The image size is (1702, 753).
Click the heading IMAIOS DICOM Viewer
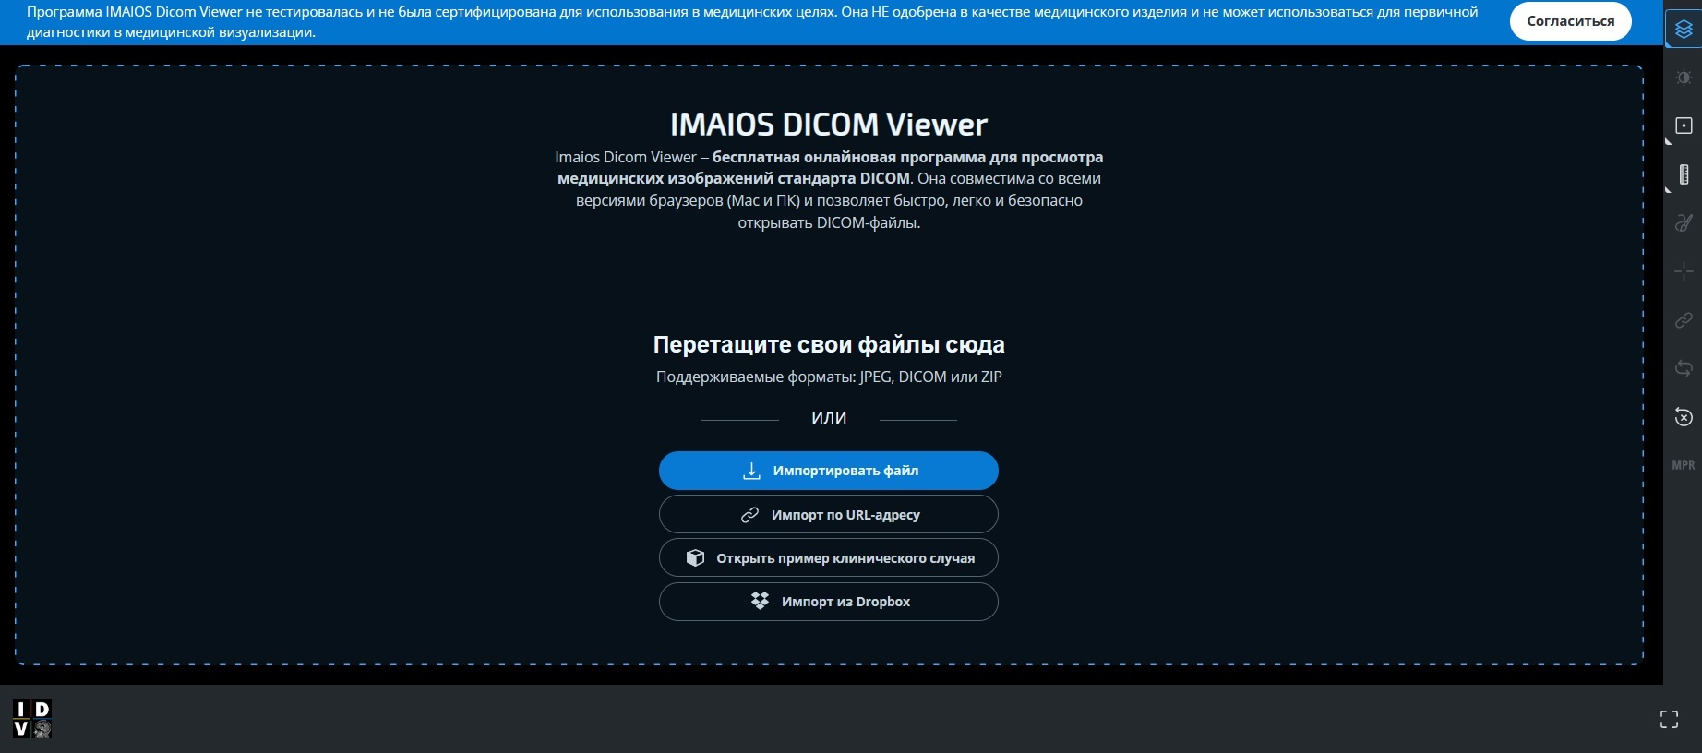pos(828,124)
